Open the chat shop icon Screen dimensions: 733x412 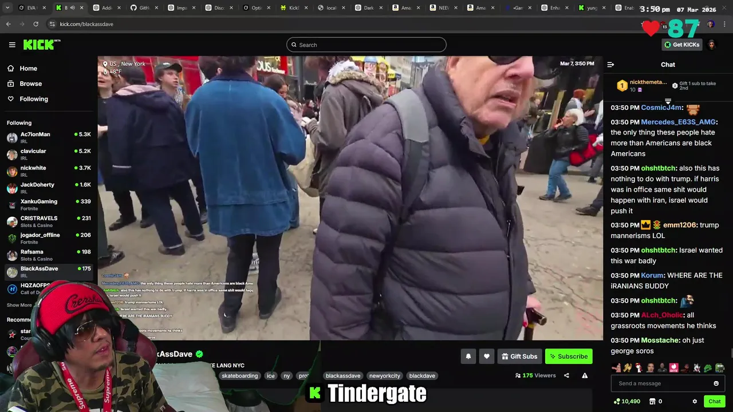point(652,402)
